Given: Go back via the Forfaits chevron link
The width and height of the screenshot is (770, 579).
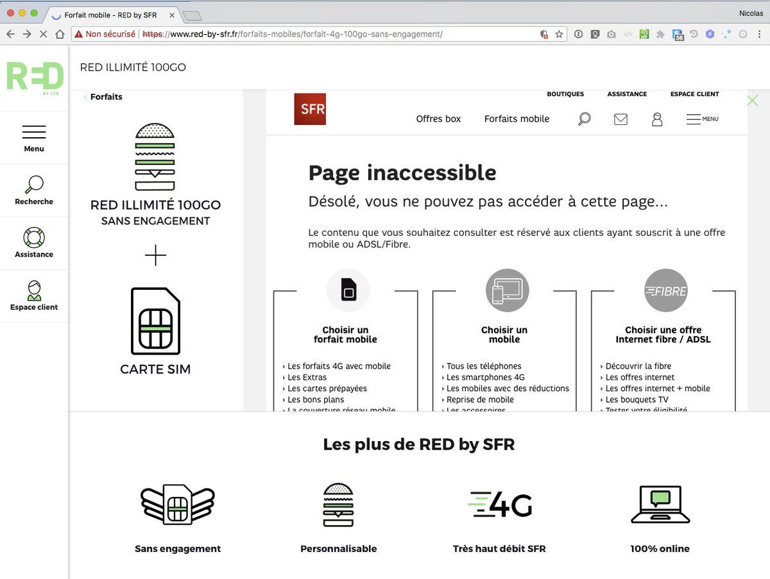Looking at the screenshot, I should pyautogui.click(x=103, y=97).
